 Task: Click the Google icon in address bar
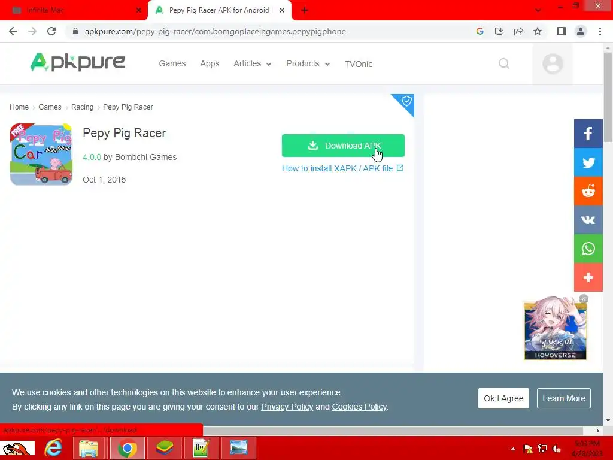click(x=480, y=31)
